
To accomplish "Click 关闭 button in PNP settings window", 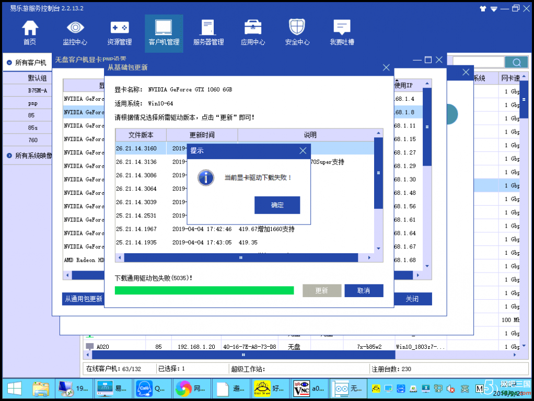I will pos(412,299).
